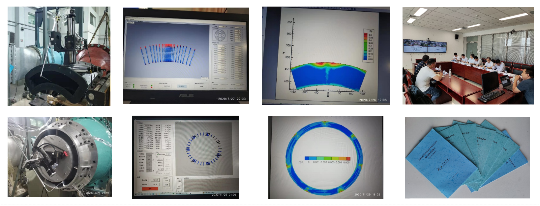The image size is (540, 206).
Task: Click the 2020/7/26 12:06 timestamp
Action: click(373, 100)
